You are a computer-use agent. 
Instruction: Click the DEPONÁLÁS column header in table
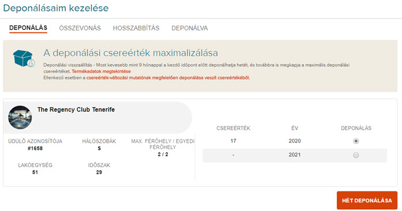tap(356, 128)
